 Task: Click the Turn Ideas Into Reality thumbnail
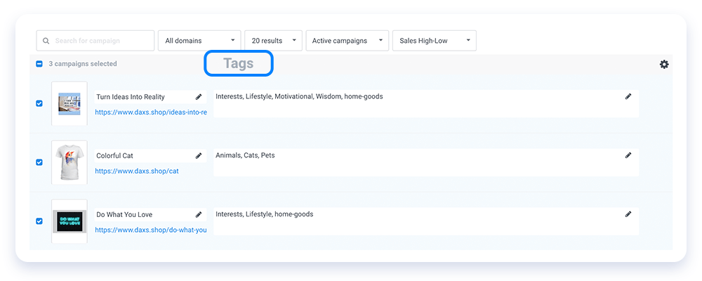point(69,103)
